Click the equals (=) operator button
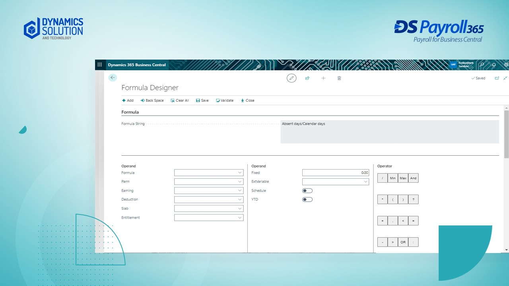The height and width of the screenshot is (286, 509). click(x=413, y=221)
